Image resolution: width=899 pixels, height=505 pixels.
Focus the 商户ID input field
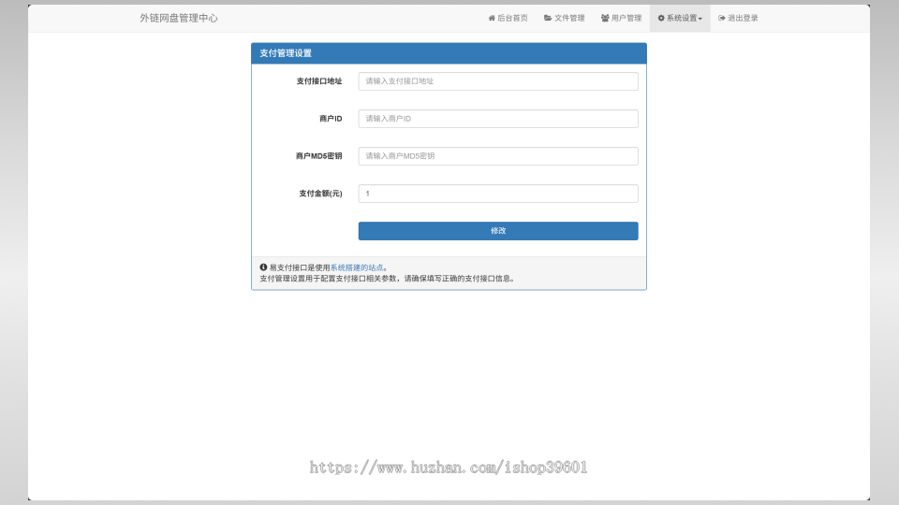(498, 119)
